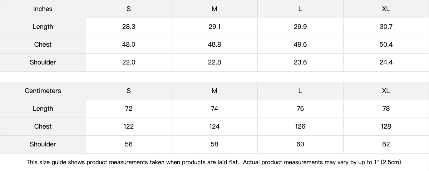Select the 28.3 length value

point(129,27)
